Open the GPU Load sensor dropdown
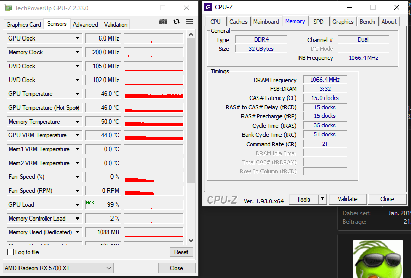Image resolution: width=411 pixels, height=278 pixels. click(77, 205)
